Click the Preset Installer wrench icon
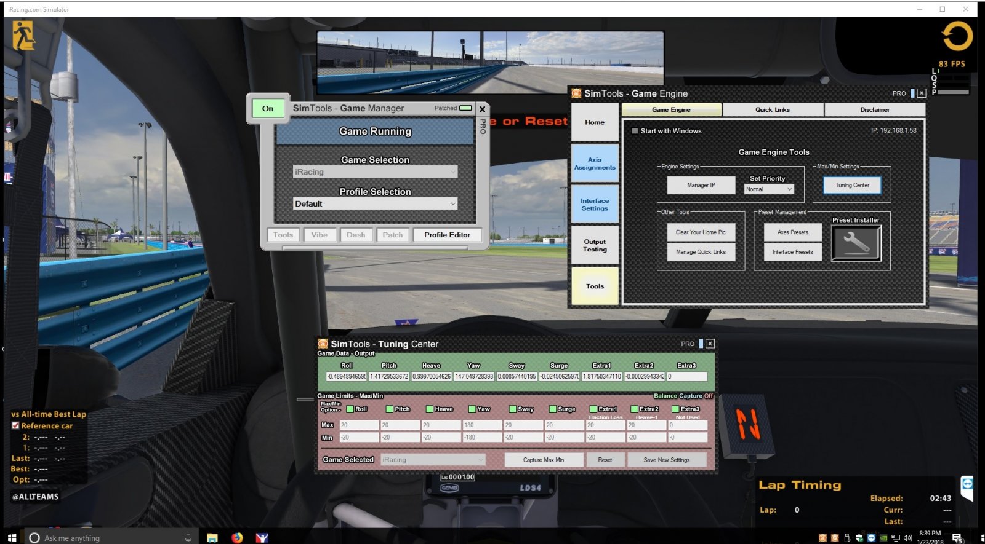The height and width of the screenshot is (544, 985). [x=856, y=243]
